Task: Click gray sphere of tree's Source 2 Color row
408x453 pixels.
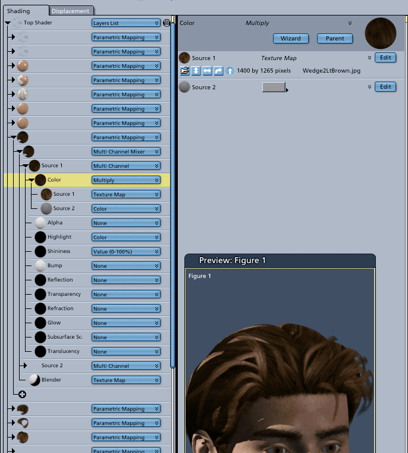Action: pos(46,208)
